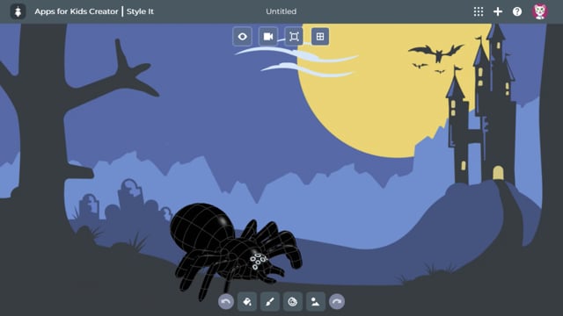
Task: Open the user avatar profile
Action: (539, 11)
